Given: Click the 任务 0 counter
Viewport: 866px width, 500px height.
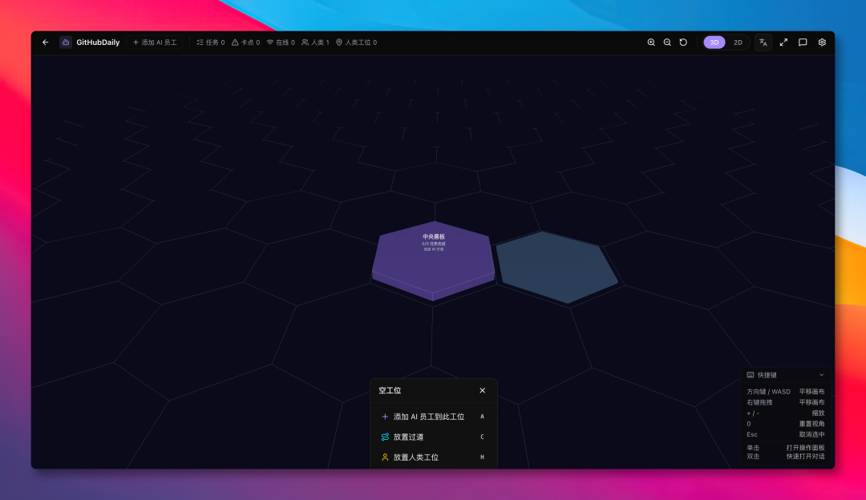Looking at the screenshot, I should point(210,42).
